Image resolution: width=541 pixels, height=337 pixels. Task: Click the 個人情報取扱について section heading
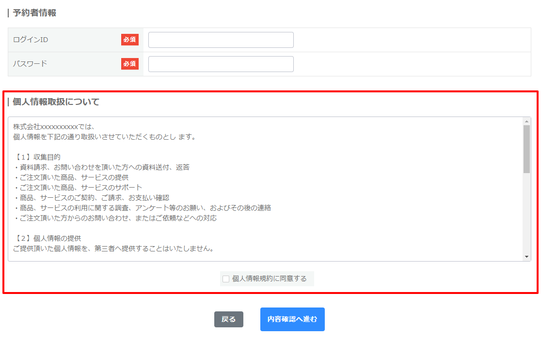click(56, 102)
